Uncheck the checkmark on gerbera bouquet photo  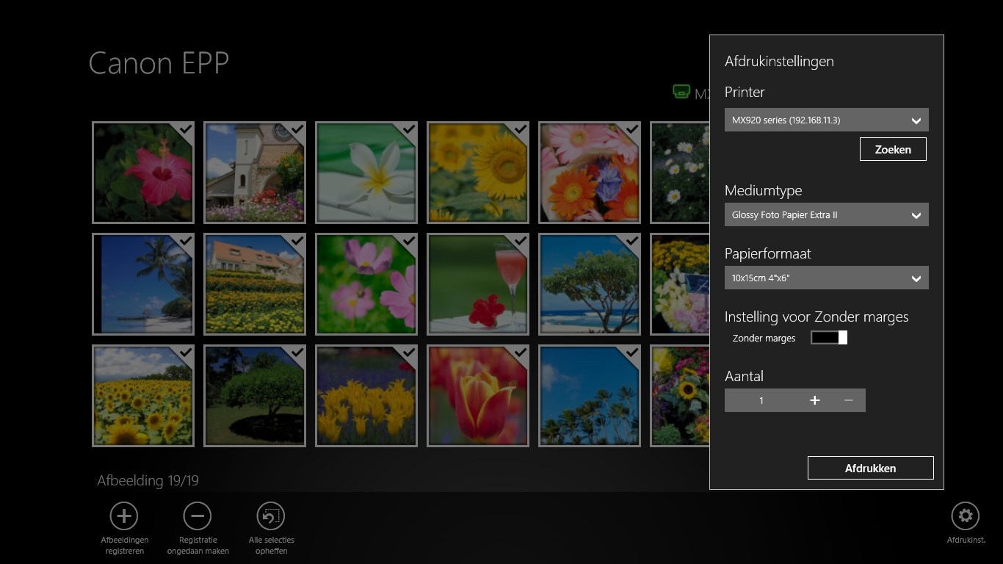pyautogui.click(x=631, y=129)
